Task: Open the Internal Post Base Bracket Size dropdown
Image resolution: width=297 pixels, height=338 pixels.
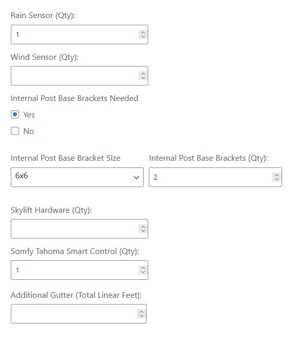Action: [x=77, y=177]
